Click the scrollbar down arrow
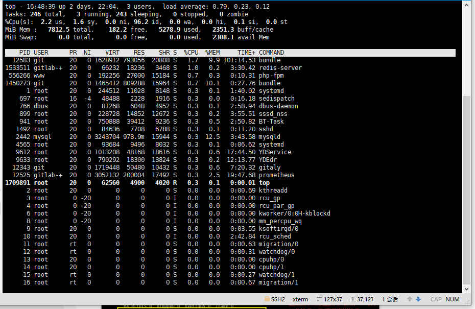475x309 pixels. 466,289
